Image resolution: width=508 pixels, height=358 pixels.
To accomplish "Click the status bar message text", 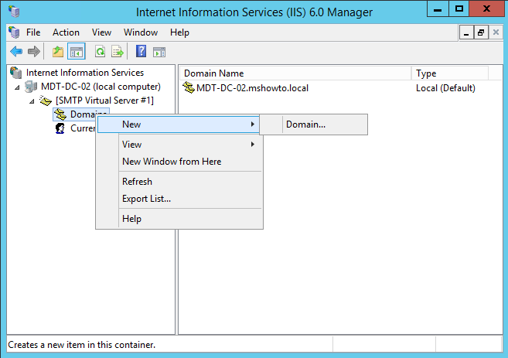I will 82,345.
